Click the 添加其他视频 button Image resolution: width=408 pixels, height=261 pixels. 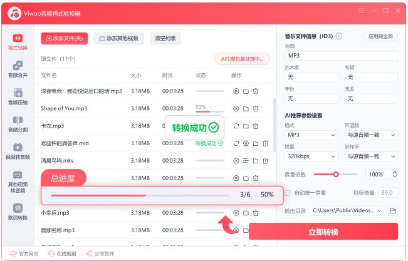118,38
